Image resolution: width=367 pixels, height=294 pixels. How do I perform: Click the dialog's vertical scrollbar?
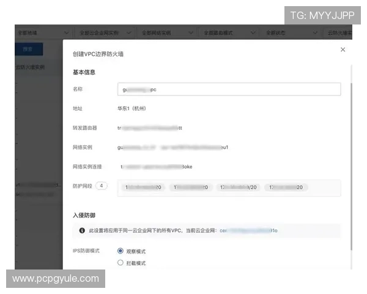(351, 167)
